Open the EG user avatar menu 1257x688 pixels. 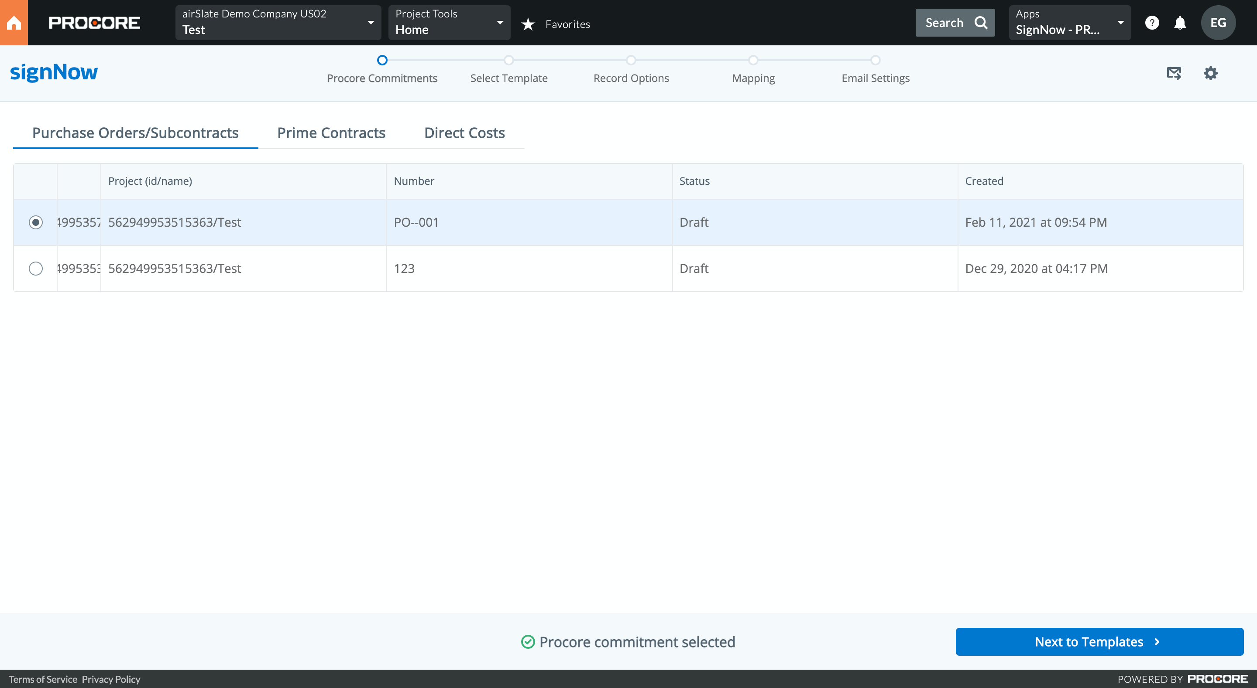pos(1218,22)
